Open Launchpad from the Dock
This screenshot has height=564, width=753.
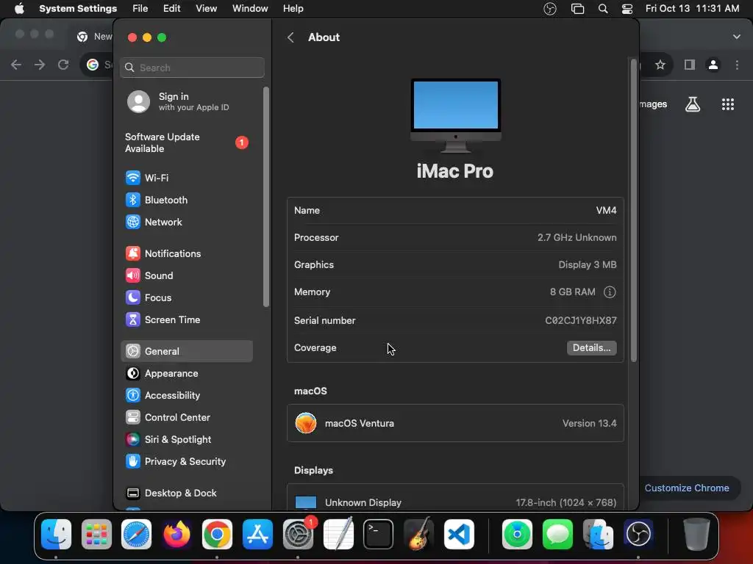click(x=96, y=535)
